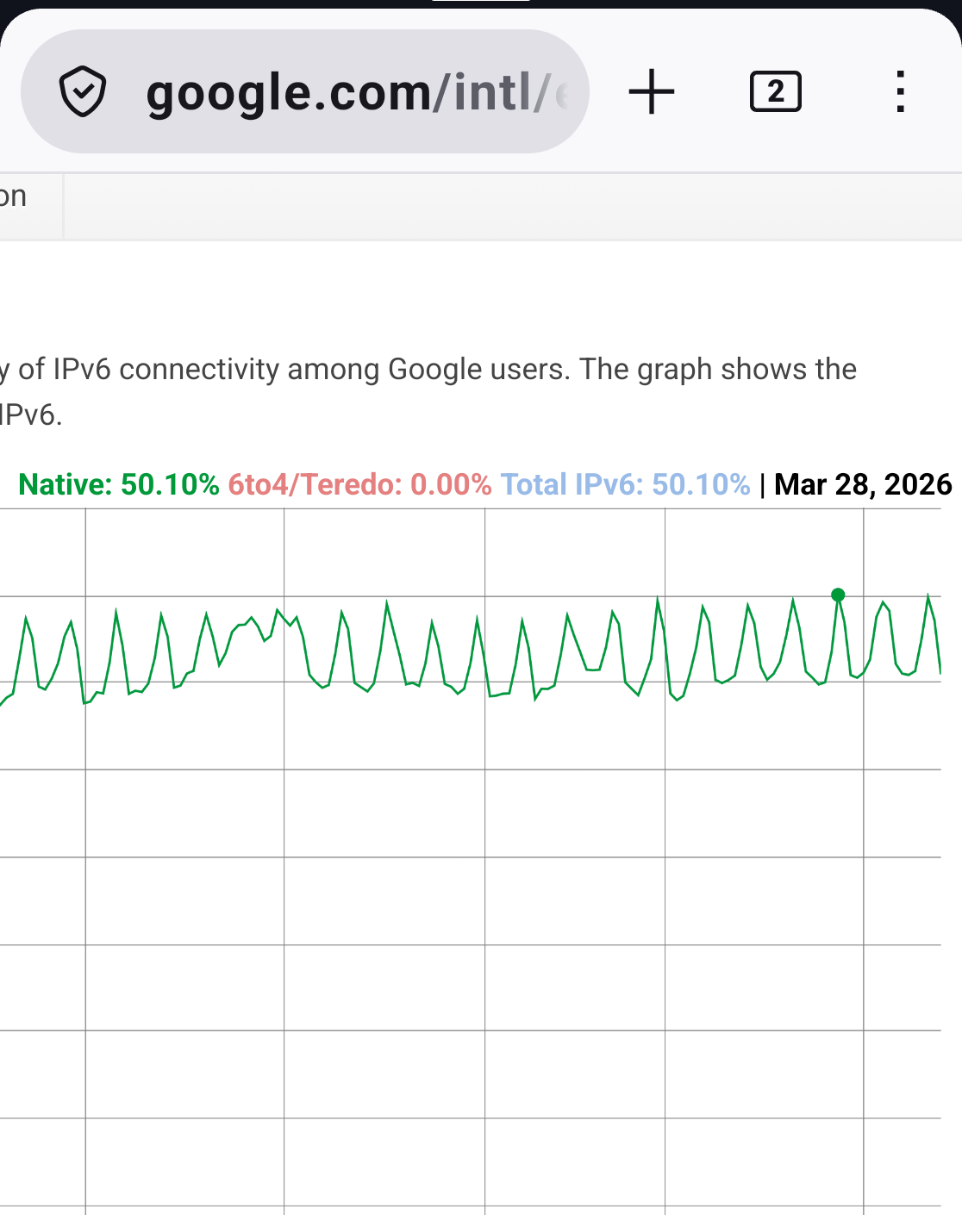
Task: Click the separator bar before the date
Action: [762, 485]
